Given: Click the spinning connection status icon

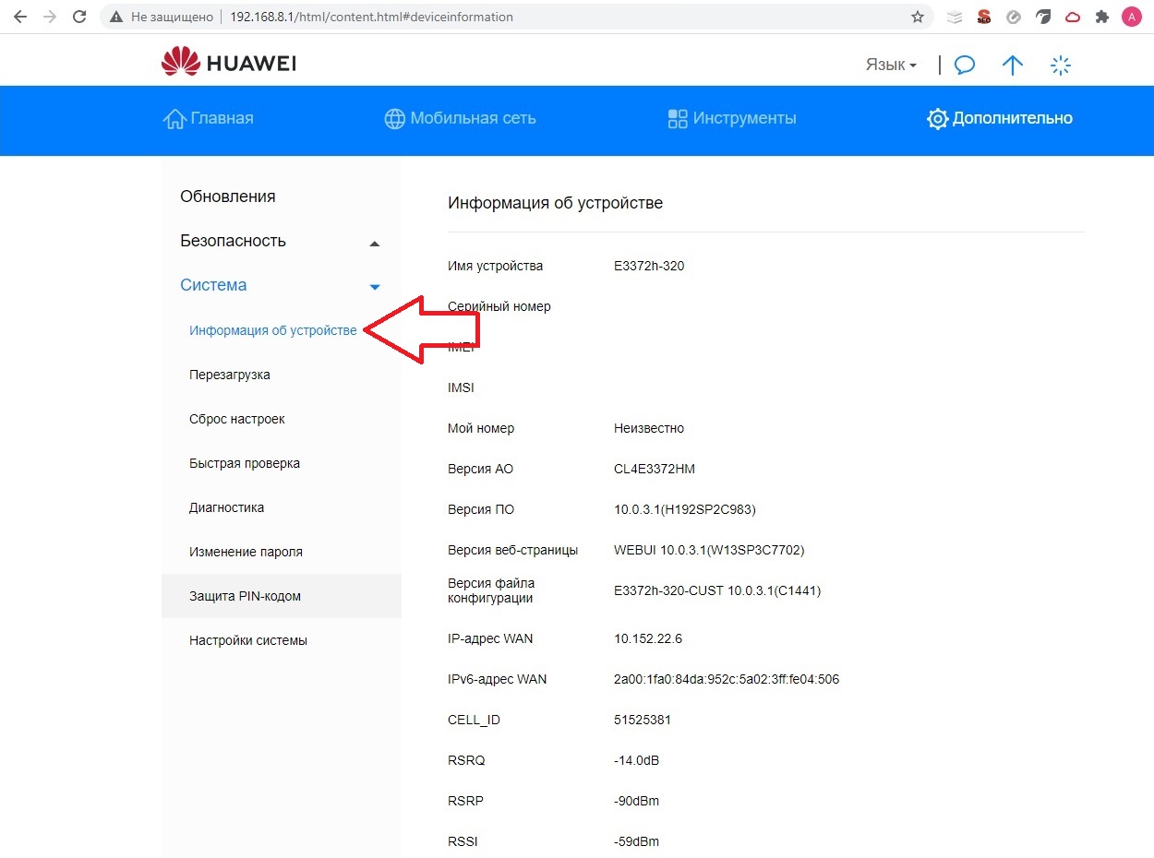Looking at the screenshot, I should (1061, 65).
